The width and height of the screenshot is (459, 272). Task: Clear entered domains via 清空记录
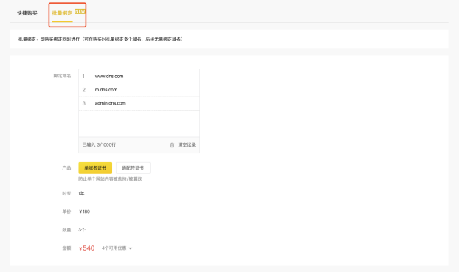pyautogui.click(x=187, y=144)
